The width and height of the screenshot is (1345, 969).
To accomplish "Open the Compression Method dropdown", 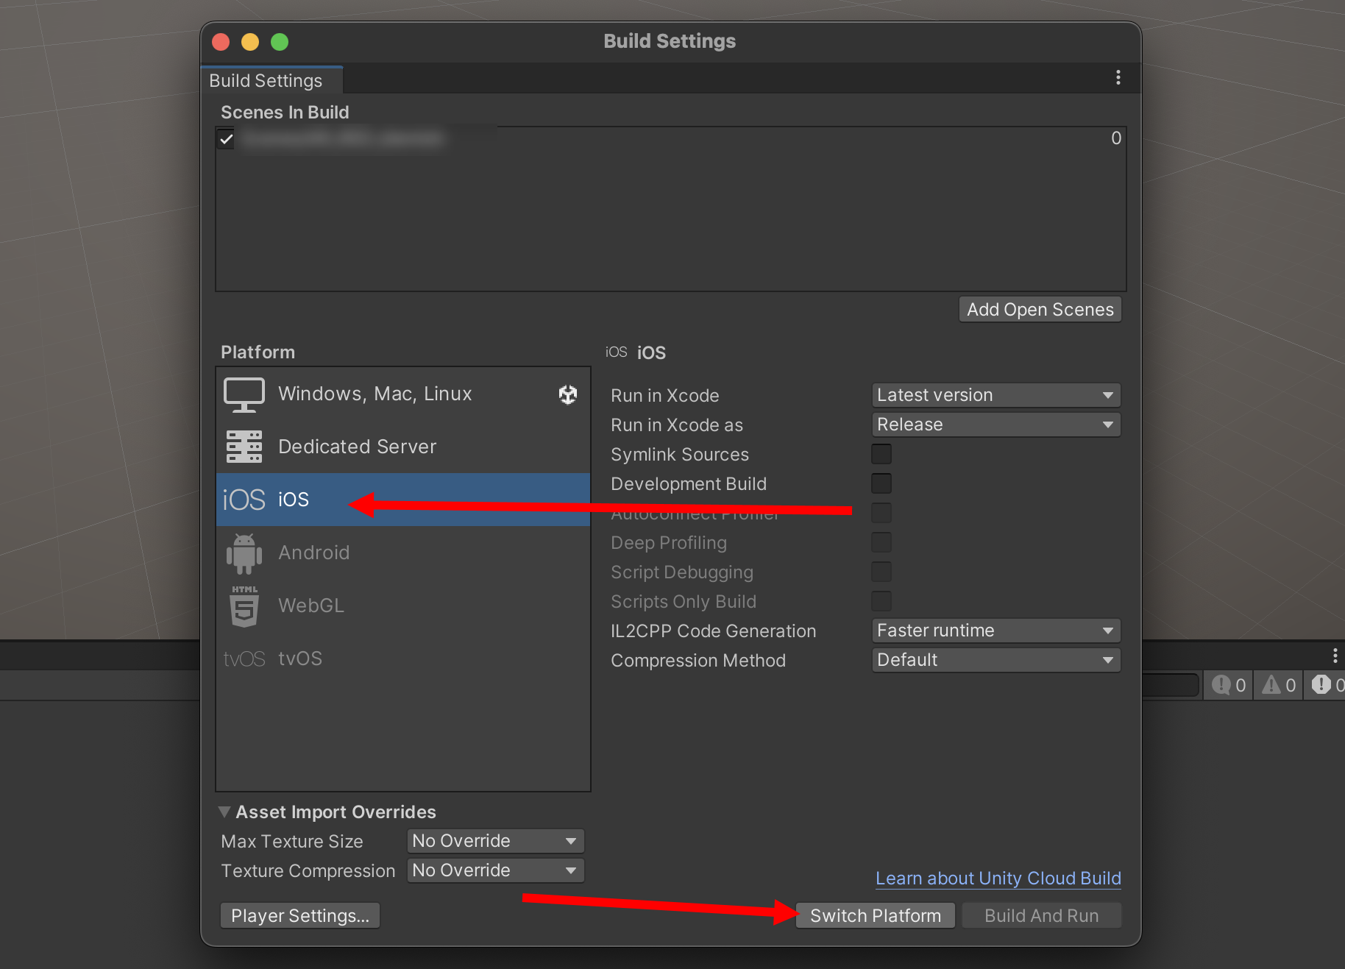I will click(x=996, y=660).
